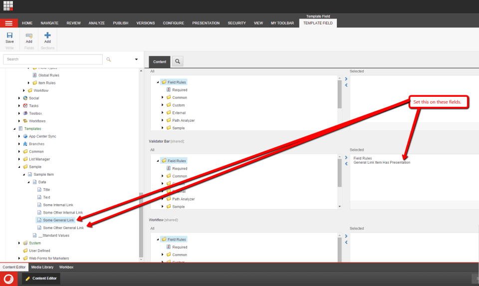
Task: Click the Templates node icon
Action: 20,129
